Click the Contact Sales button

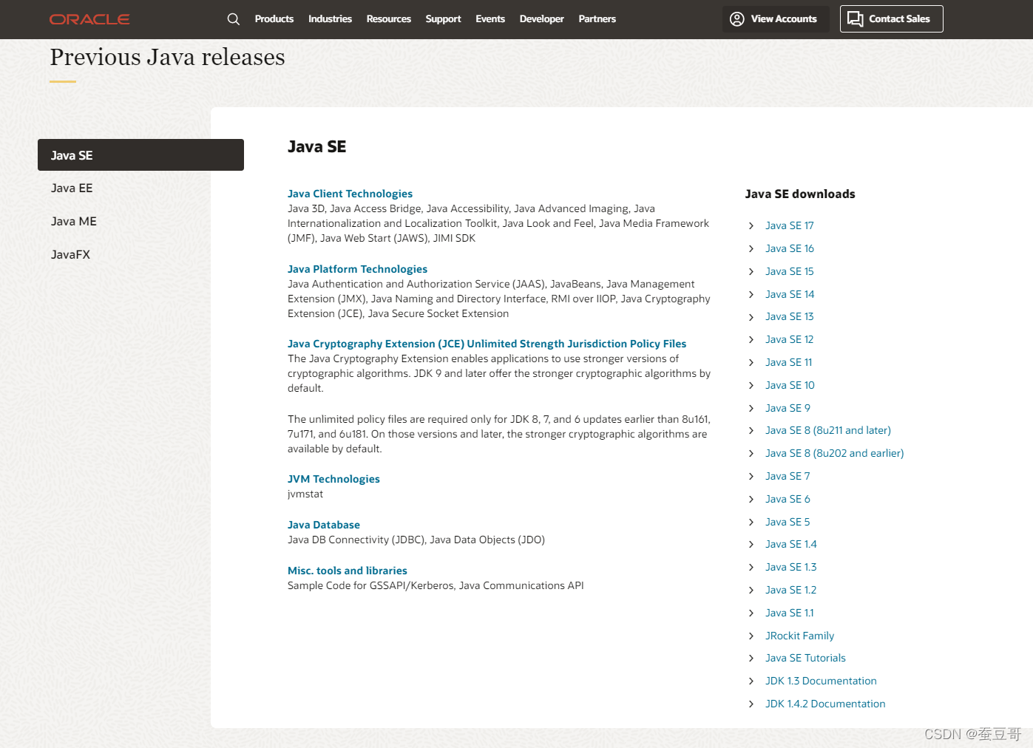(x=891, y=18)
